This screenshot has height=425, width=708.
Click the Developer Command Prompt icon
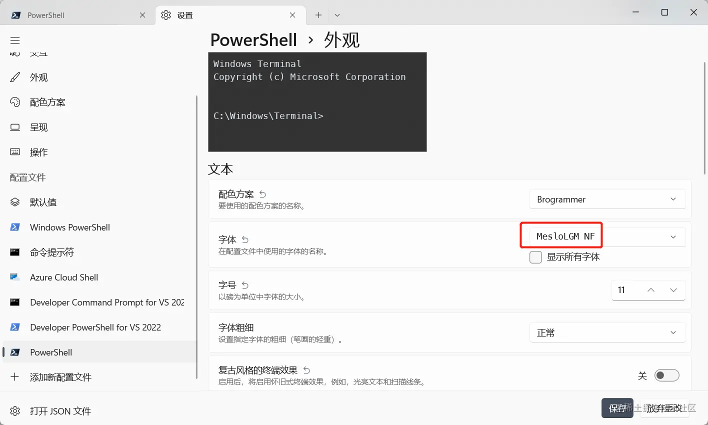15,302
